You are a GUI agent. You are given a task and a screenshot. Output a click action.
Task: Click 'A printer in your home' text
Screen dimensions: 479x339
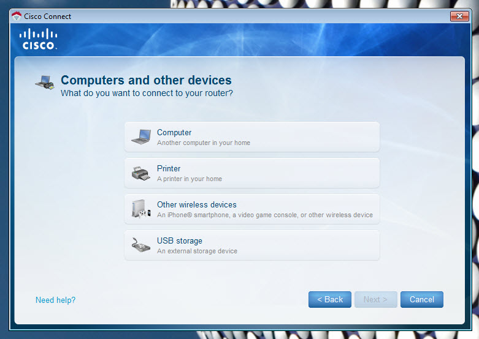click(x=190, y=179)
